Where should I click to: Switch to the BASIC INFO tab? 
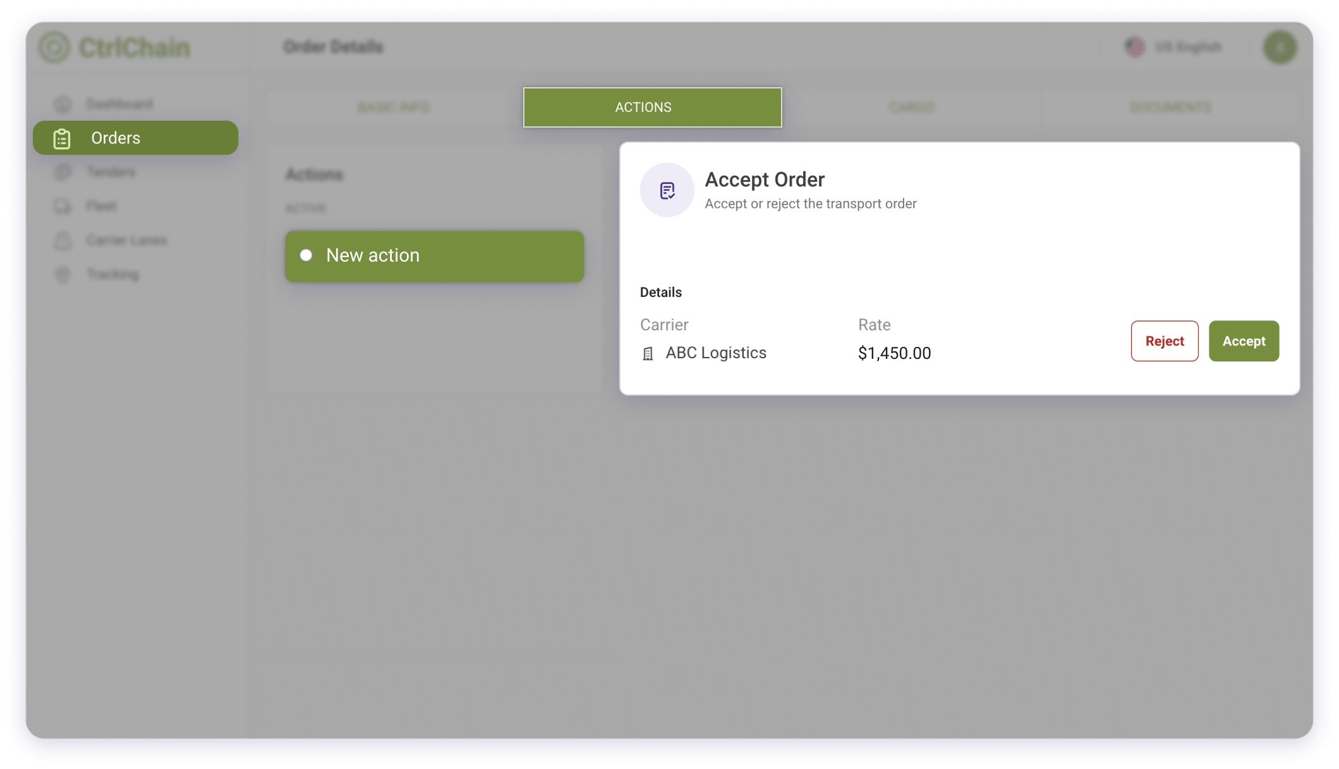pos(394,107)
